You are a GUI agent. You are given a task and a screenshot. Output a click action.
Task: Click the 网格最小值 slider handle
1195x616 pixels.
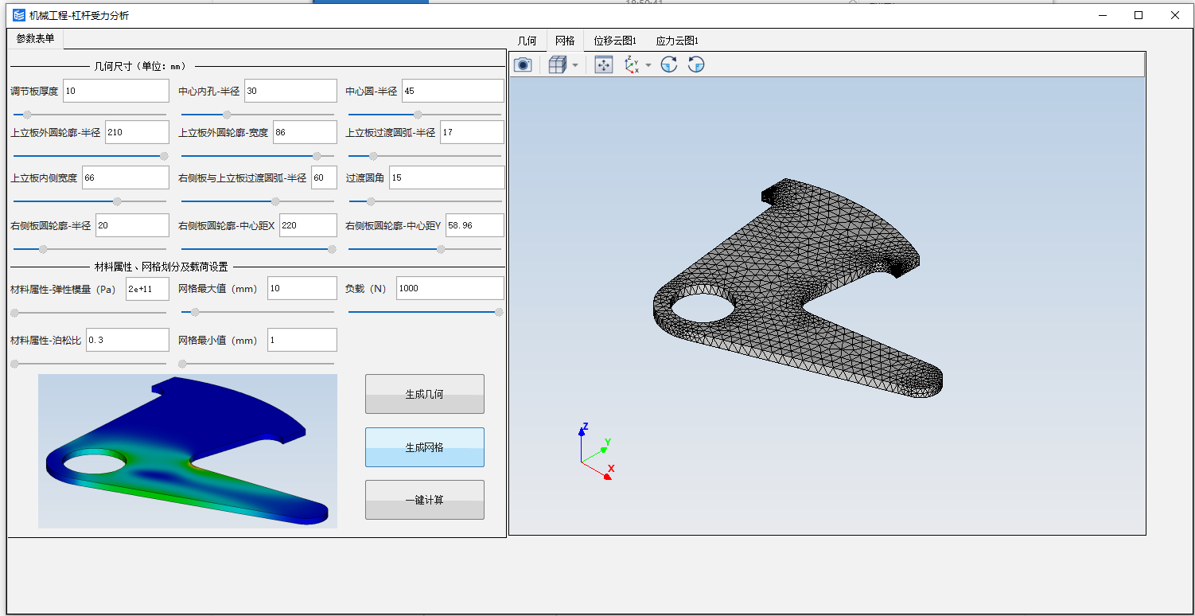coord(182,364)
